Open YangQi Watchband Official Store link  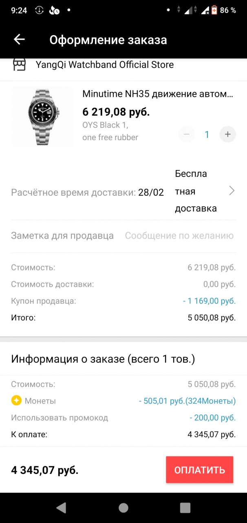click(105, 65)
